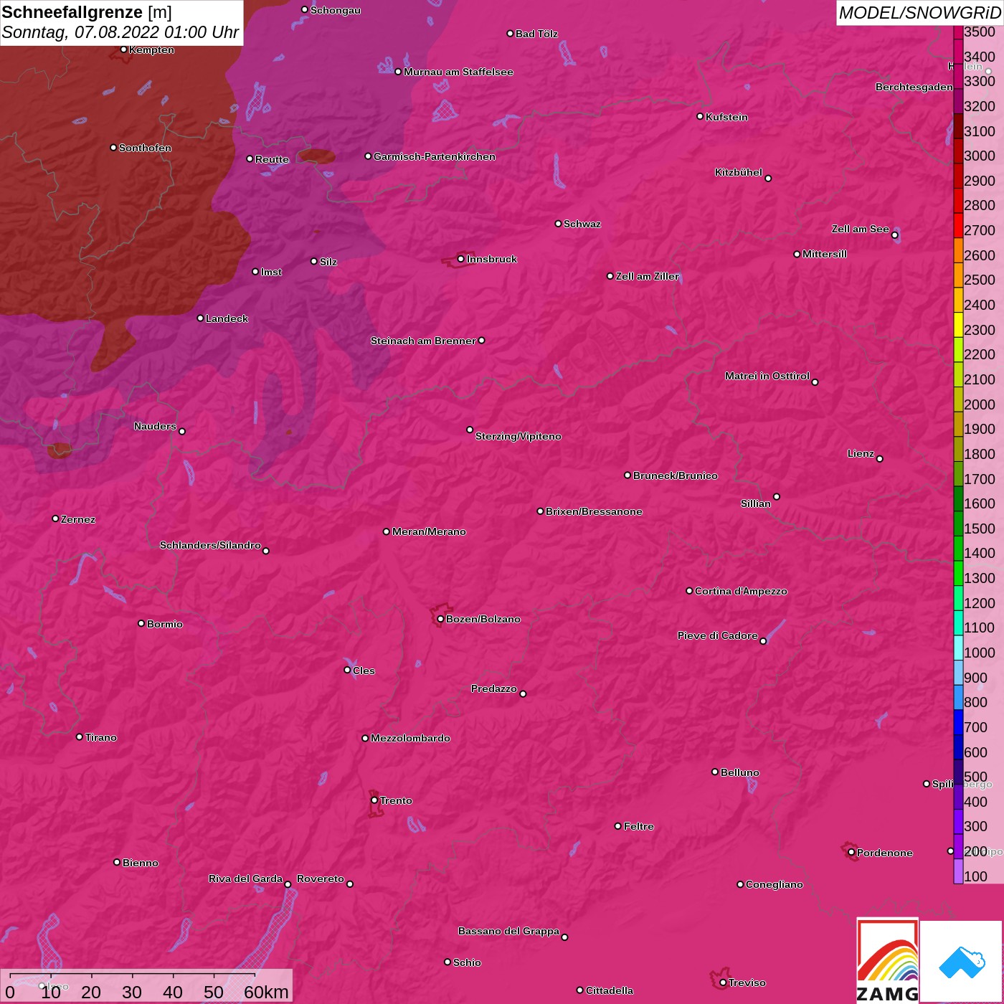Select the Bozen/Bolzano city marker

tap(440, 619)
